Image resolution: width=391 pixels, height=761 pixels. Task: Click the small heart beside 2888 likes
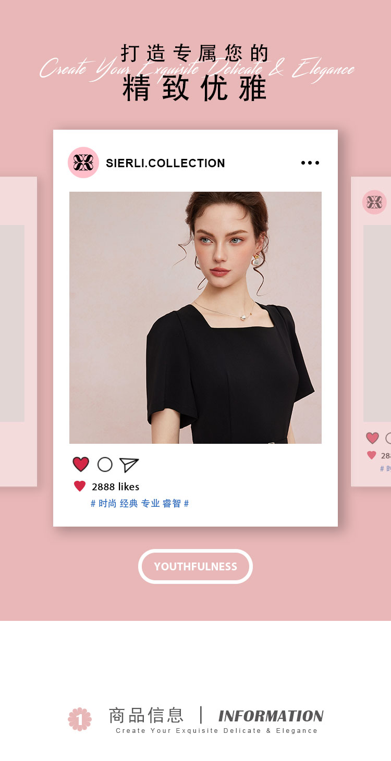point(80,486)
